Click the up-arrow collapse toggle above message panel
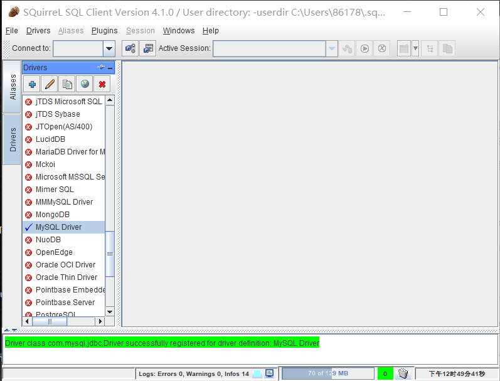500x381 pixels. point(7,330)
